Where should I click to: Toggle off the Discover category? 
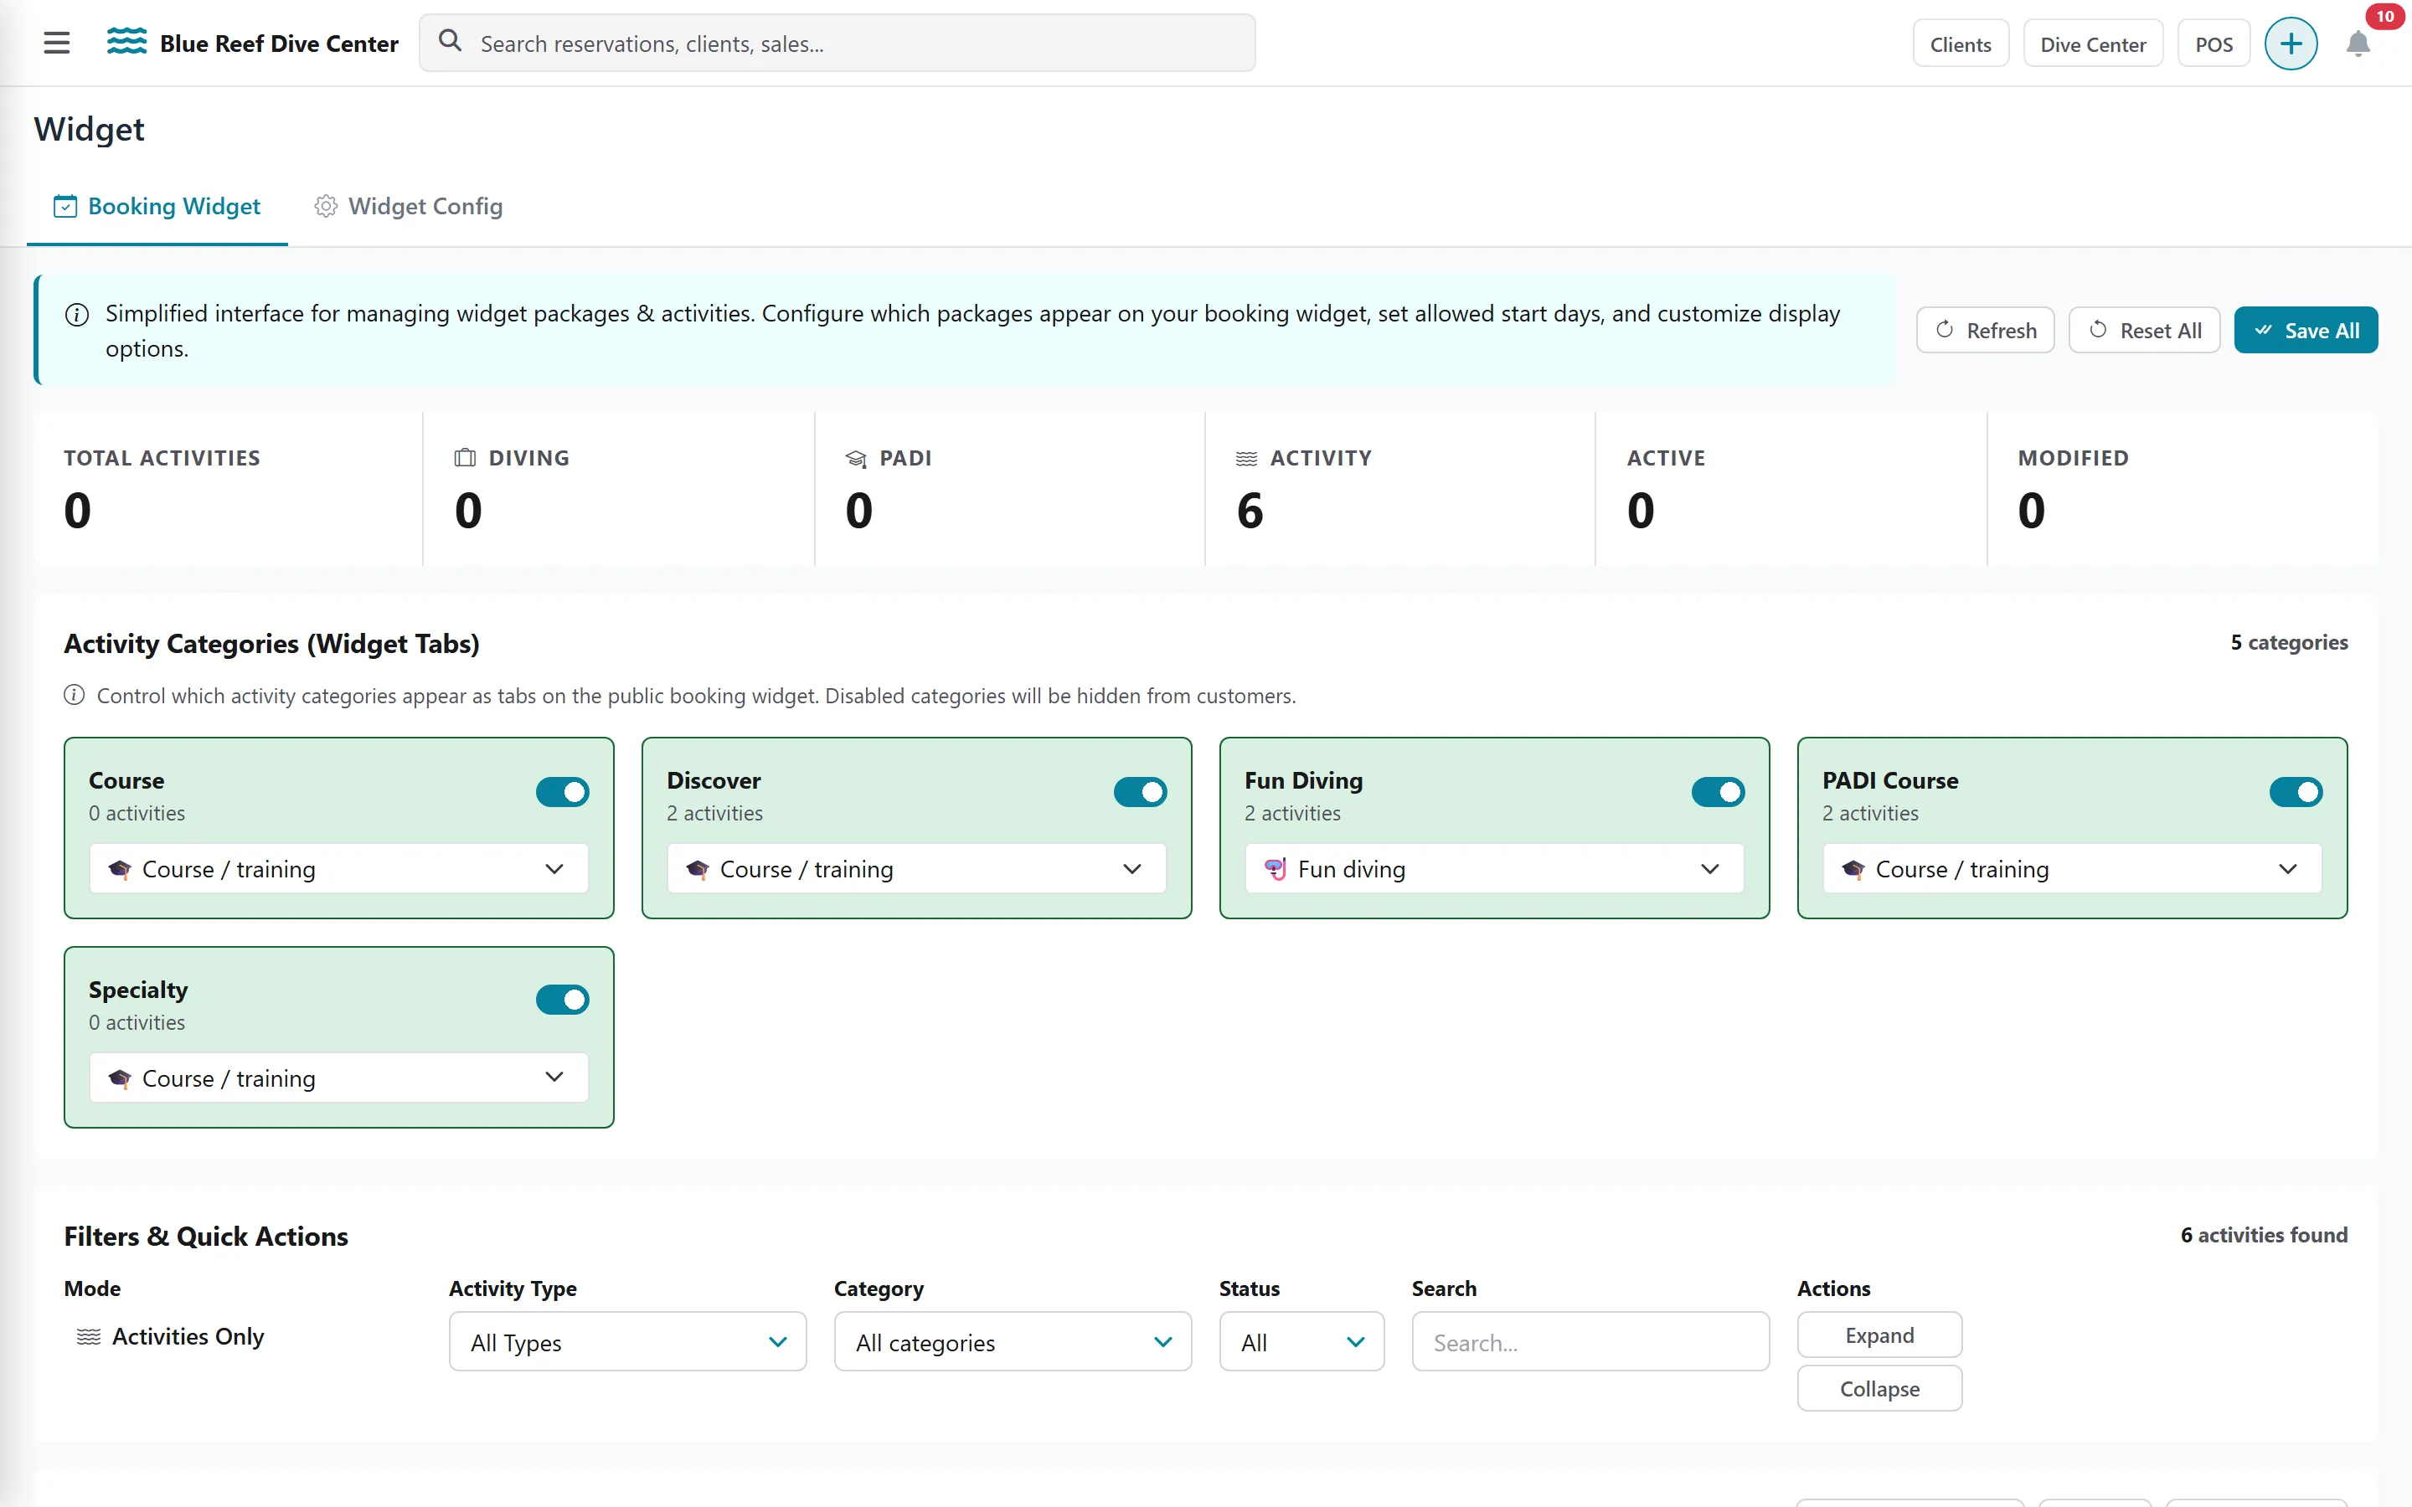click(x=1140, y=792)
